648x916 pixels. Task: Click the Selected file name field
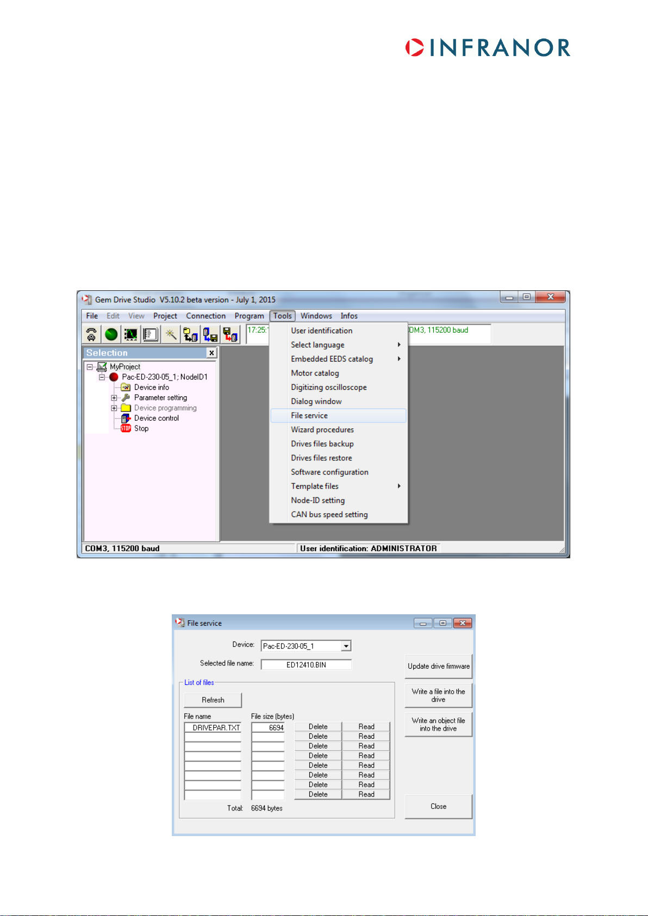coord(306,664)
